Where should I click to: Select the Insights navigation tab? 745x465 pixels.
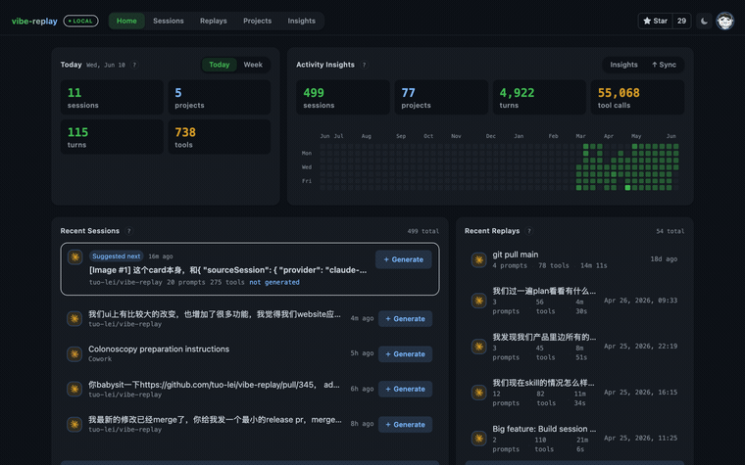301,21
